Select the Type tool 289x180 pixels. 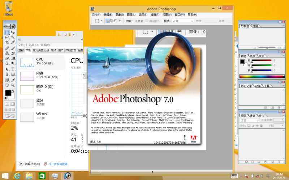coord(13,69)
